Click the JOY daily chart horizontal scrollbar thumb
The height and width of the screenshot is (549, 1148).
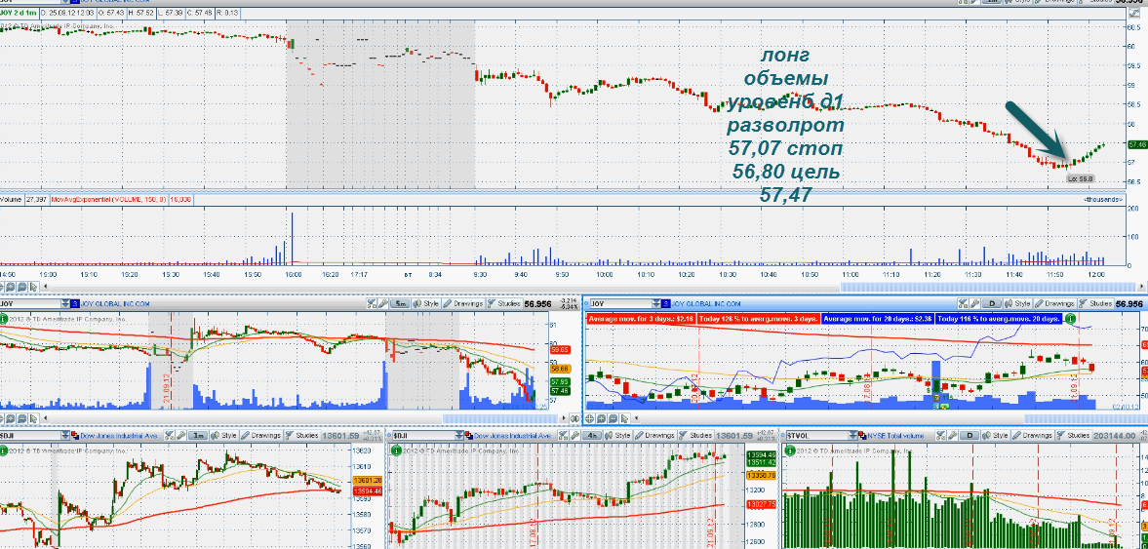(x=1087, y=418)
